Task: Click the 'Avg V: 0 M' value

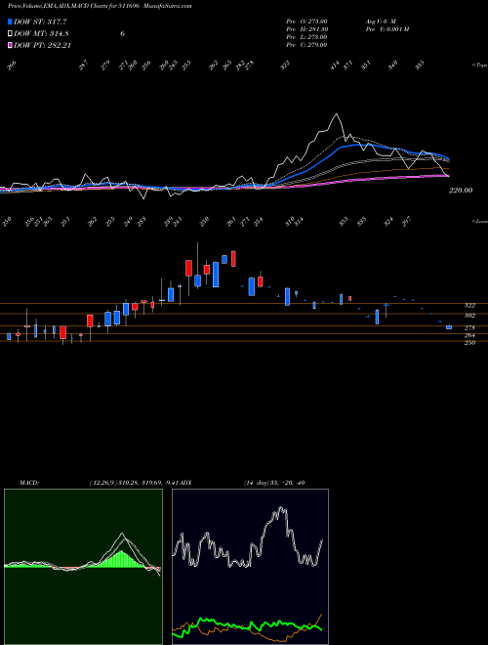Action: (380, 21)
